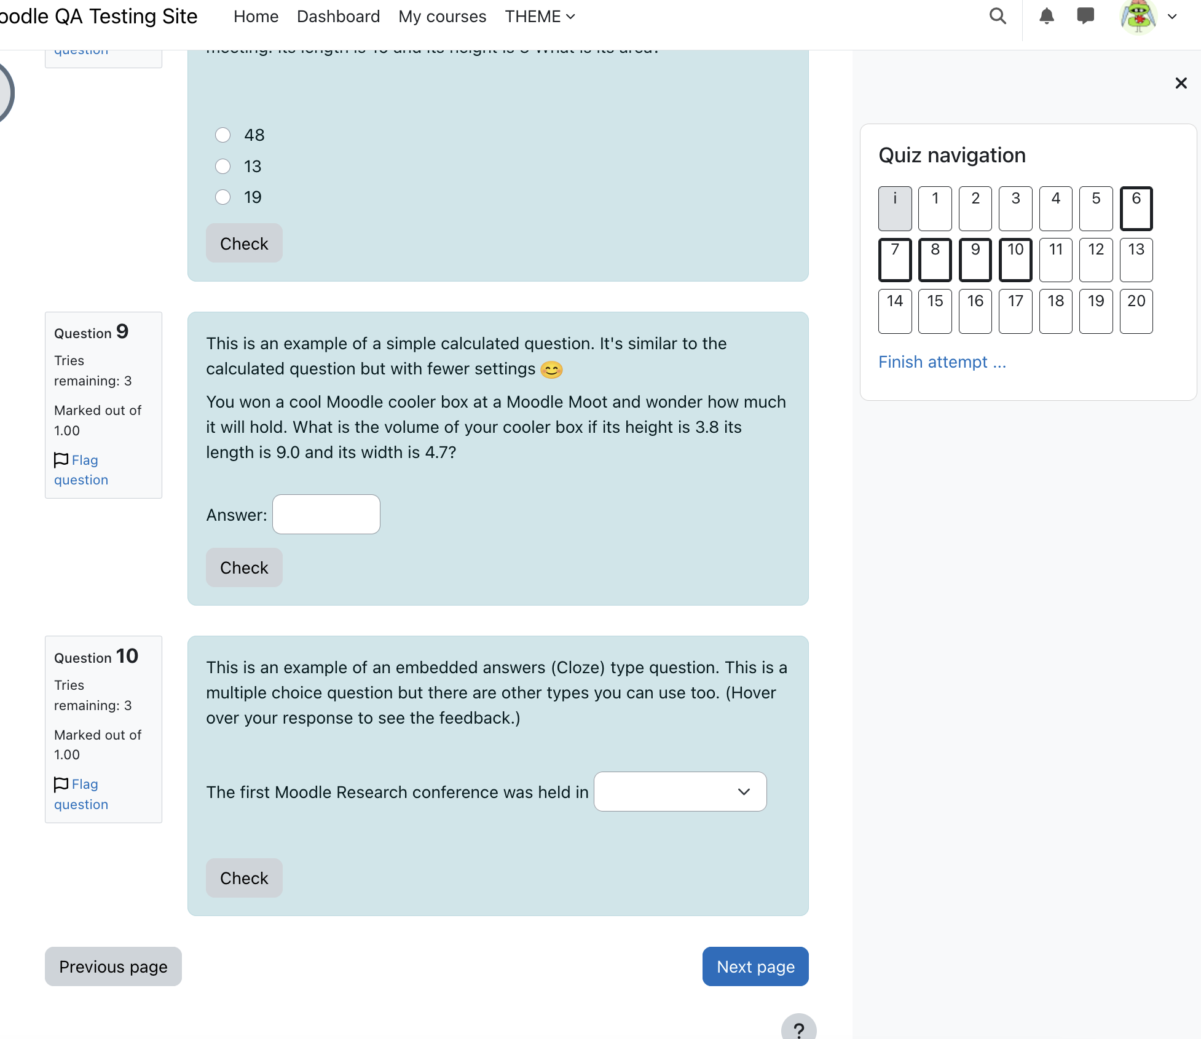
Task: Go to the Next page
Action: pyautogui.click(x=755, y=966)
